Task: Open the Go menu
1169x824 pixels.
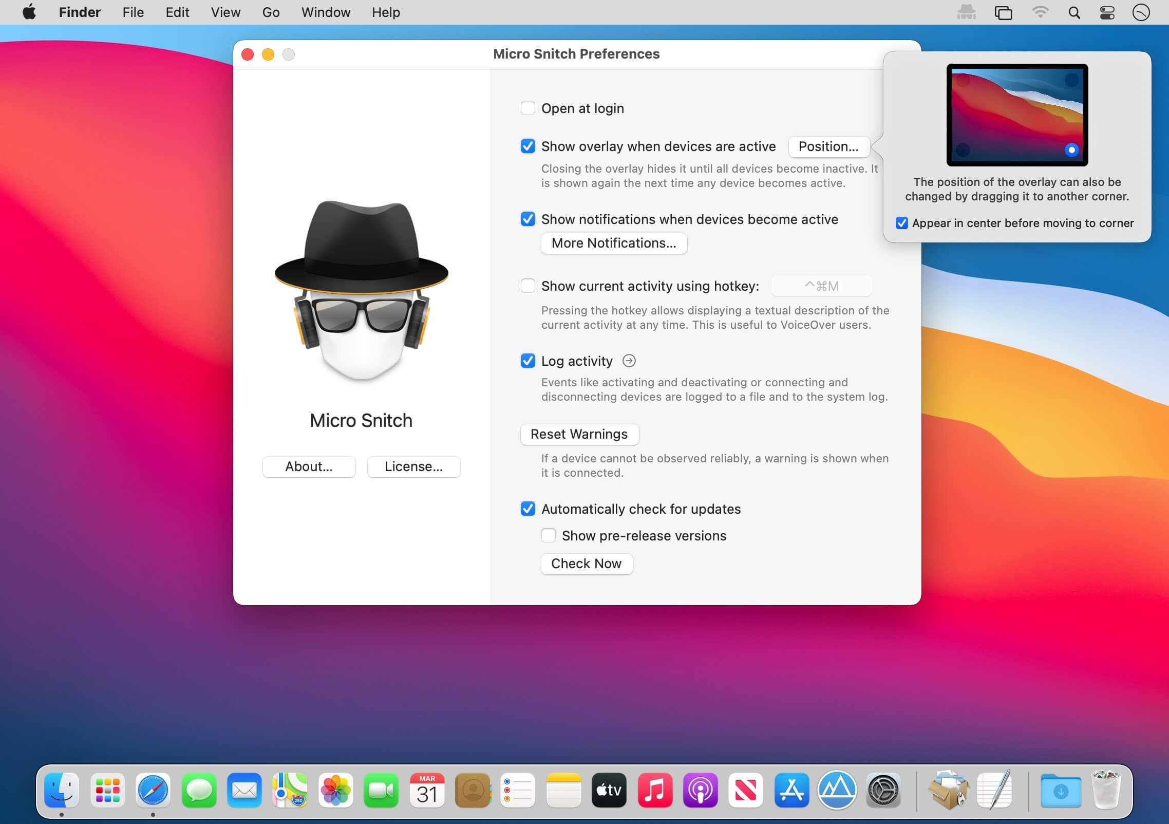Action: 271,12
